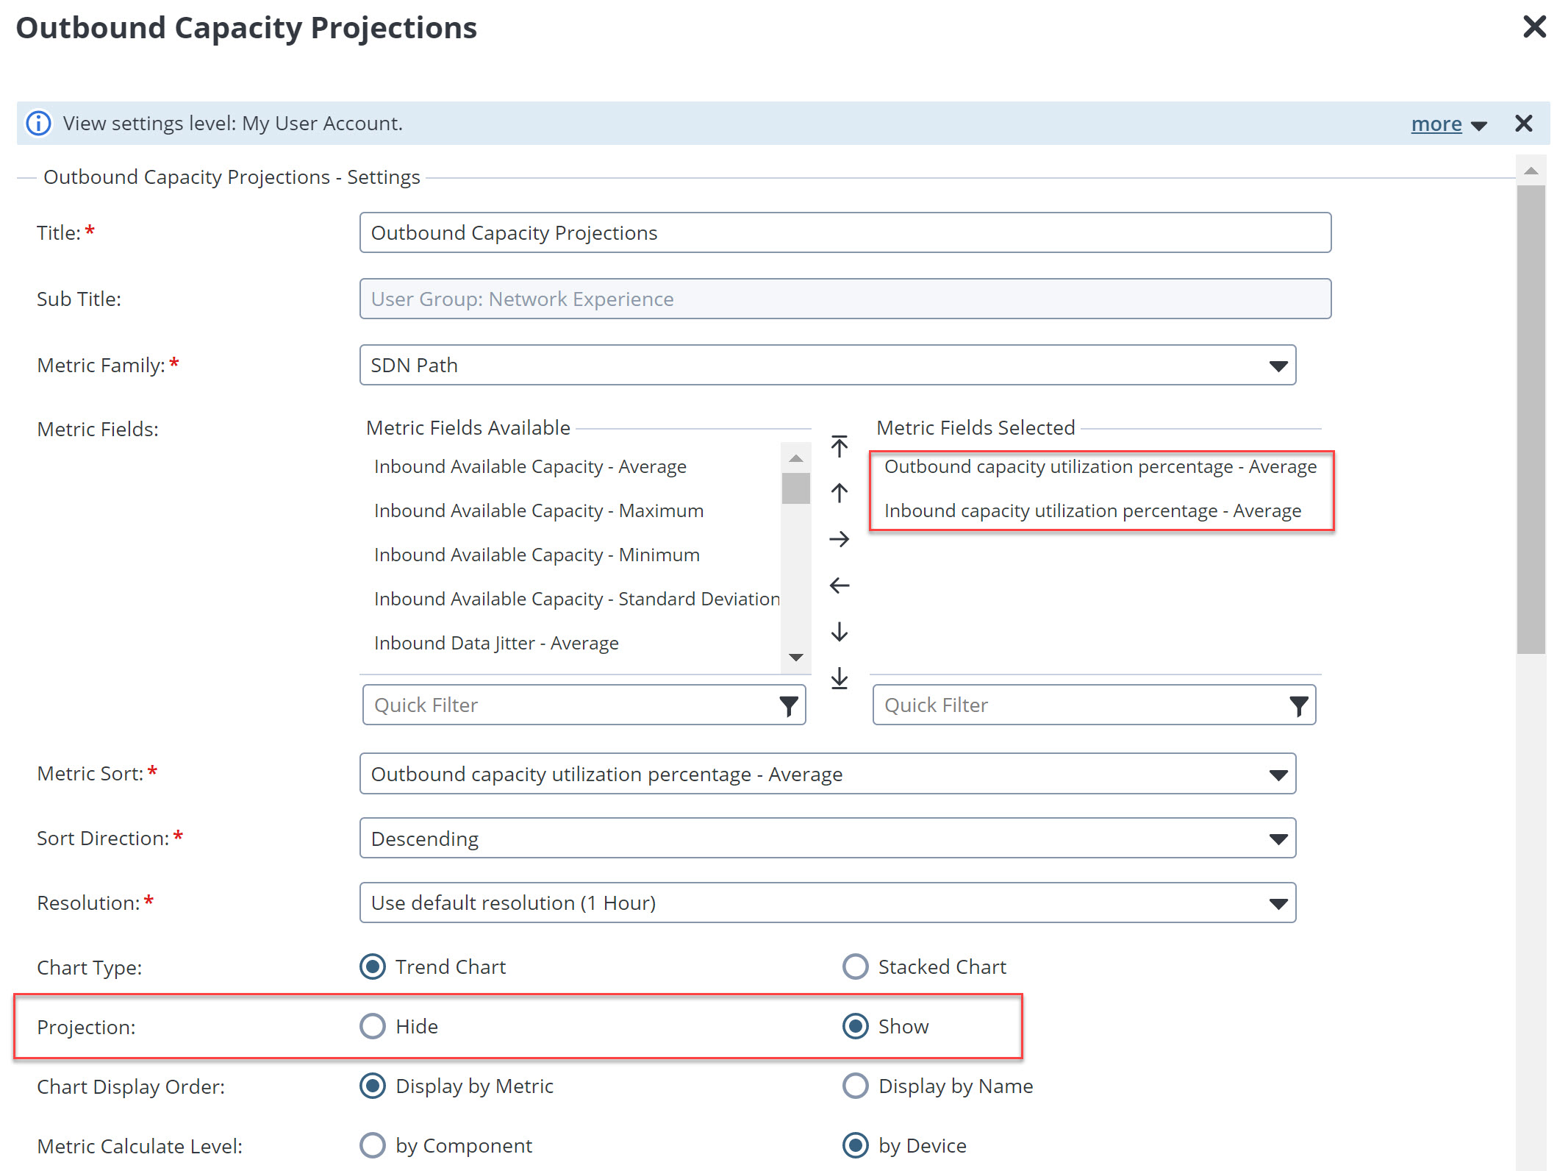
Task: Click the move-to-top arrow icon
Action: (x=839, y=446)
